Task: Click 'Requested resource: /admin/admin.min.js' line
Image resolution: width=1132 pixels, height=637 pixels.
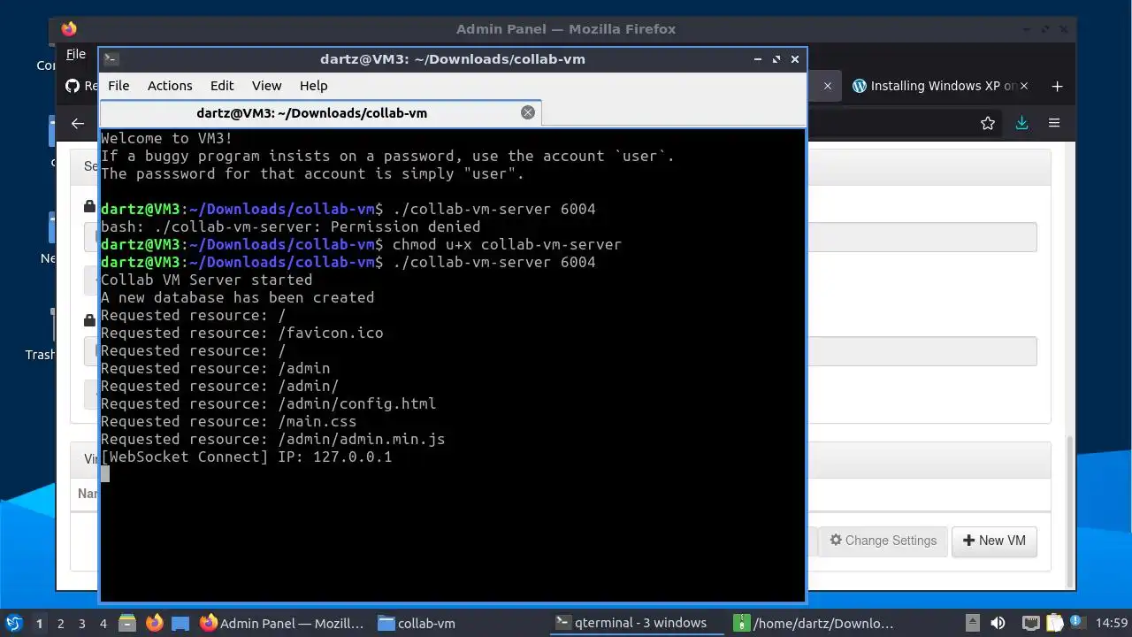Action: [x=272, y=439]
